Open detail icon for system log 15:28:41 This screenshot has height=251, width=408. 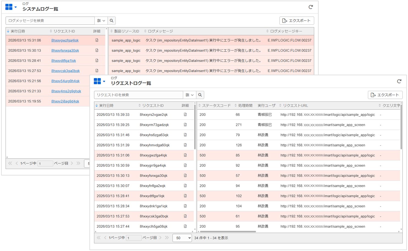(97, 61)
